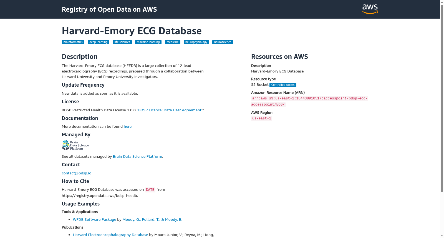This screenshot has height=238, width=444.
Task: Select the machine learning tag
Action: point(148,42)
